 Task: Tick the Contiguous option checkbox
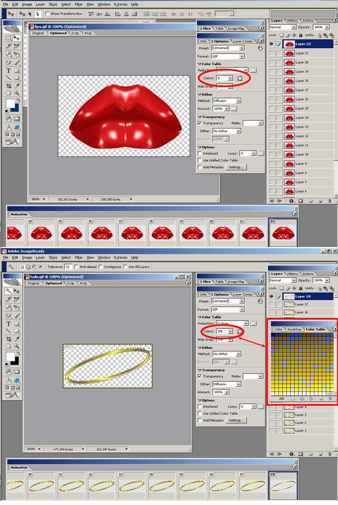click(x=101, y=267)
